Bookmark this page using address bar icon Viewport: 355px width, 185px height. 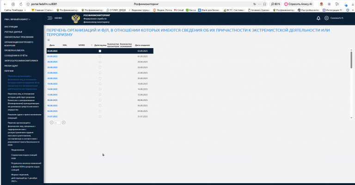coord(264,4)
